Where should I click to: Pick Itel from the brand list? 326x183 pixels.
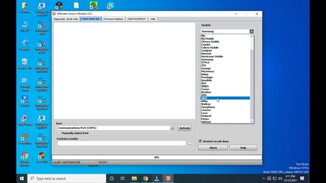[225, 83]
